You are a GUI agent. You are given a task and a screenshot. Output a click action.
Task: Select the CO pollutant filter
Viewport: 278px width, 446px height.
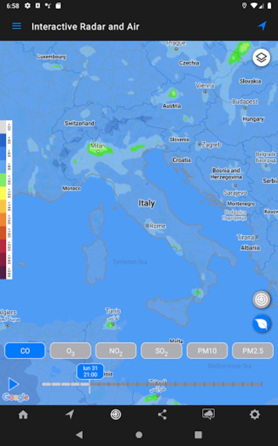[25, 351]
